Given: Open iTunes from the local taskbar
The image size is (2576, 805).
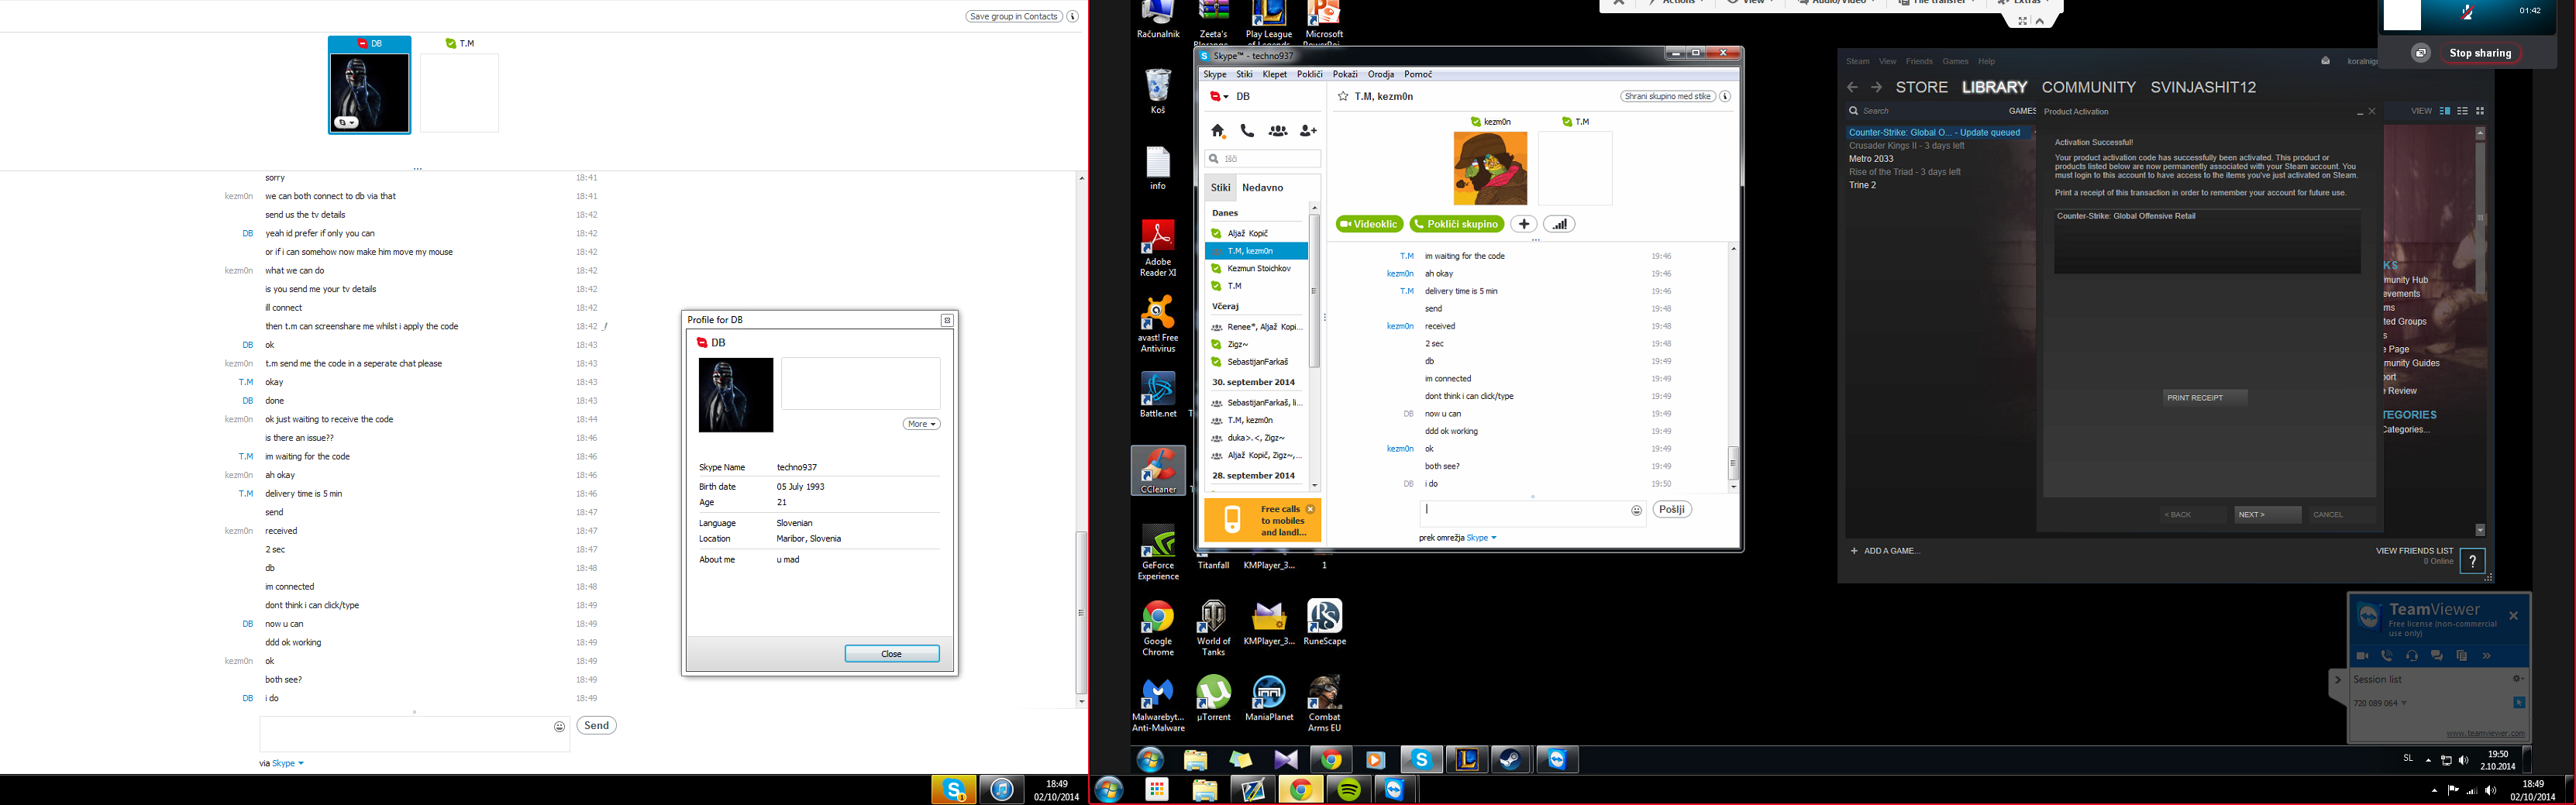Looking at the screenshot, I should click(1001, 790).
